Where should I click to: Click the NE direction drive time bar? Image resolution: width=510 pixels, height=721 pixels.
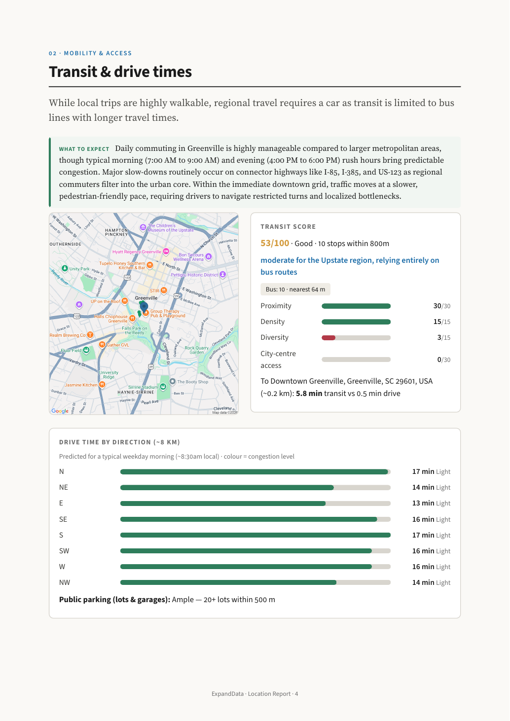255,488
